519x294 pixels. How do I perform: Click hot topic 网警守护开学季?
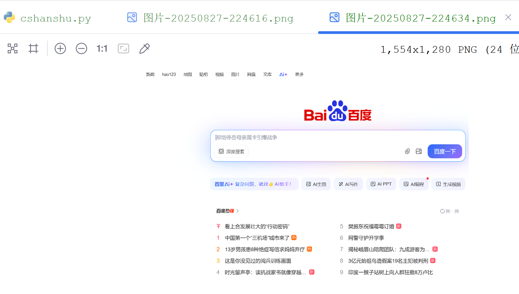click(x=366, y=238)
